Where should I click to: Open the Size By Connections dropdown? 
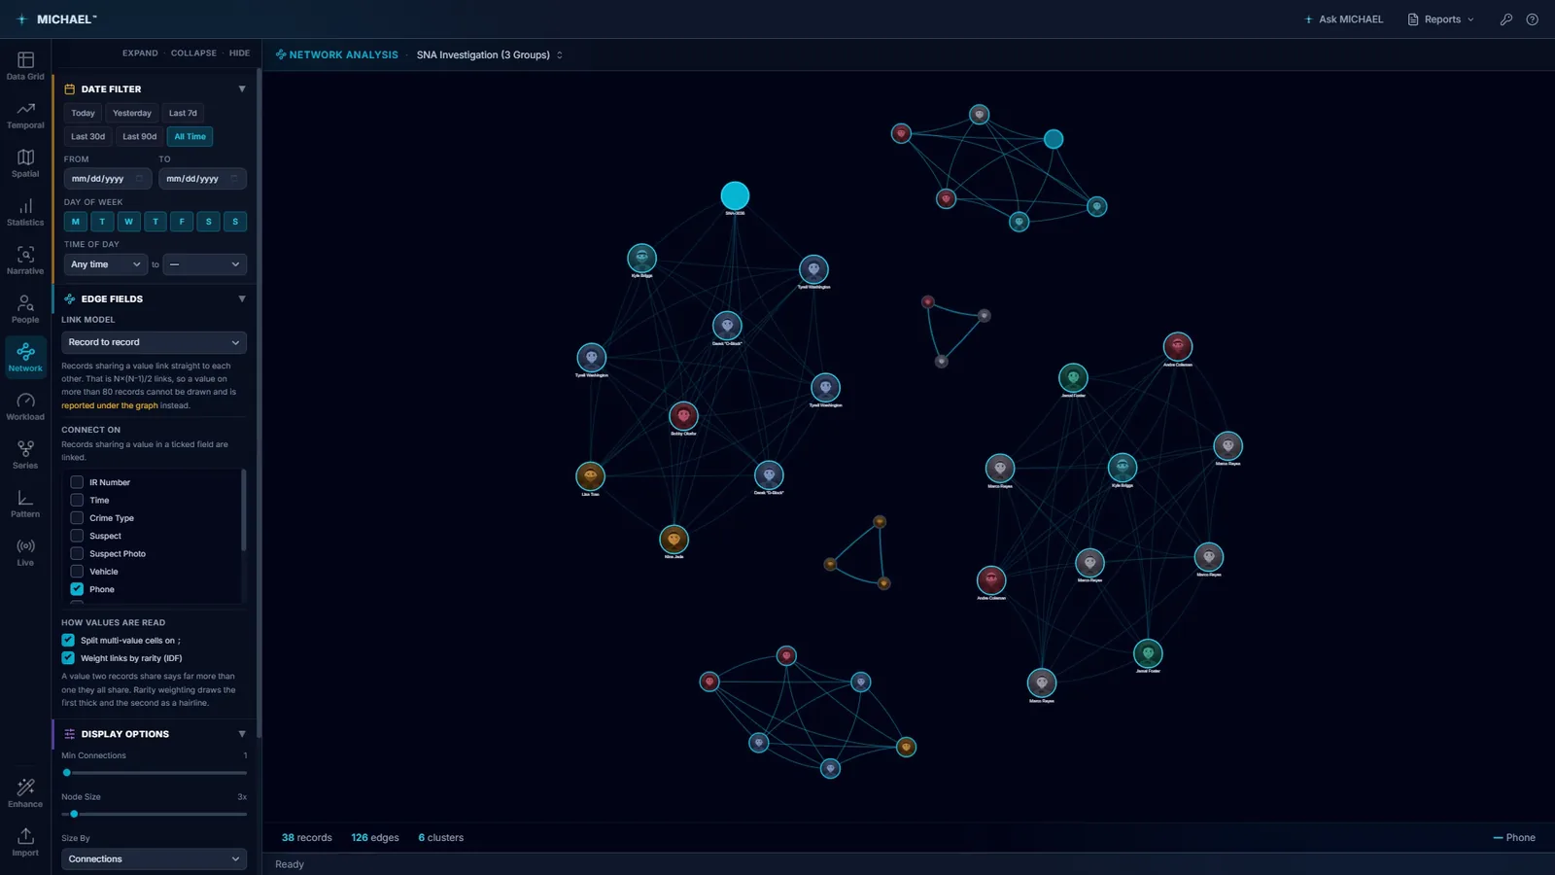(x=154, y=859)
